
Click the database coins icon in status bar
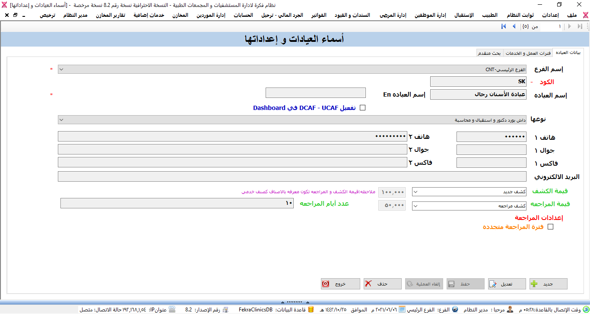[311, 310]
